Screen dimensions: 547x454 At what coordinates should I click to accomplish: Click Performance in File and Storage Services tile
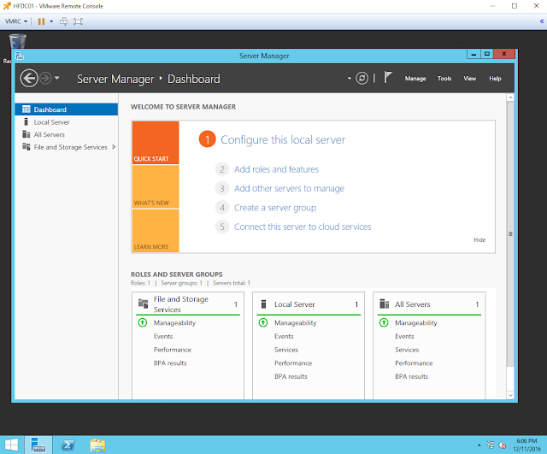point(173,350)
